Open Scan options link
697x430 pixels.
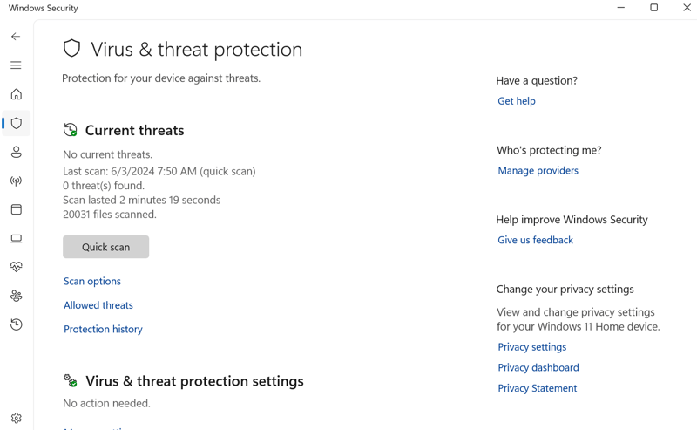(x=92, y=282)
